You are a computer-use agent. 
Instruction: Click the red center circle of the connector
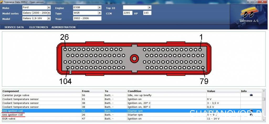[134, 58]
